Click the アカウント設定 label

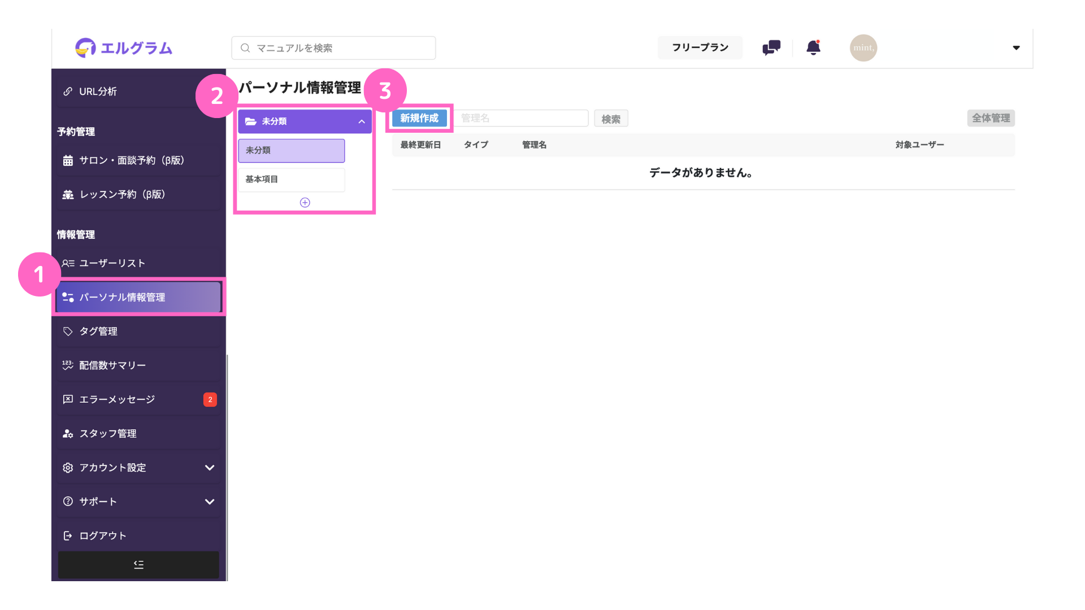(x=112, y=468)
